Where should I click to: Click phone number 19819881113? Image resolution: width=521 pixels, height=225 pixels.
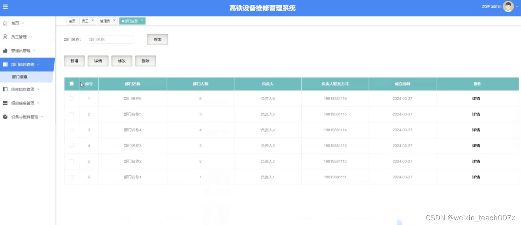click(335, 146)
